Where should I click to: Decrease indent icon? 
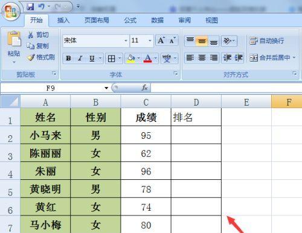227,58
